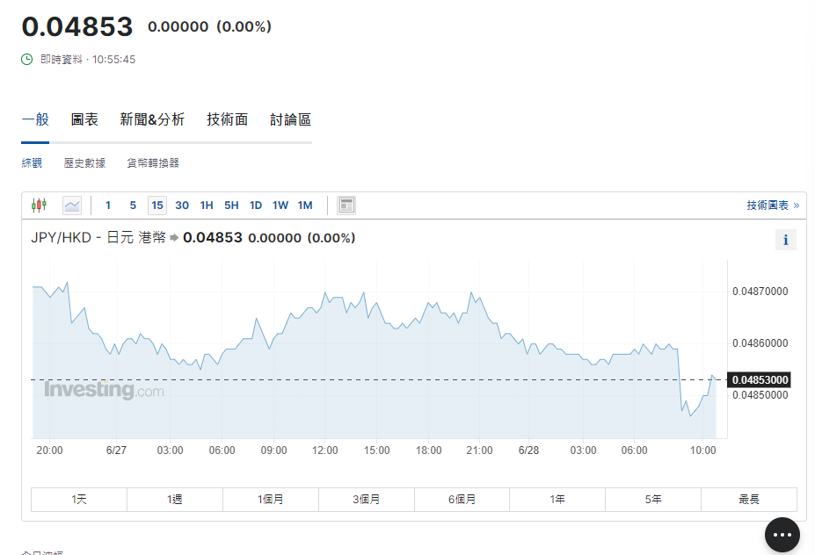Open the 新聞&分析 tab
This screenshot has width=815, height=555.
coord(152,120)
